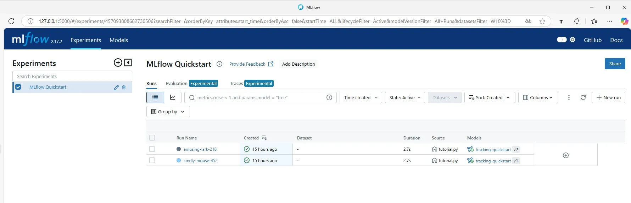The height and width of the screenshot is (203, 631).
Task: Focus the Search Experiments field
Action: point(72,76)
